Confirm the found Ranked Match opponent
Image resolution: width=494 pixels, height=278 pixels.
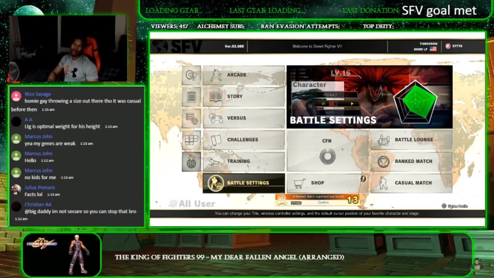[x=323, y=202]
